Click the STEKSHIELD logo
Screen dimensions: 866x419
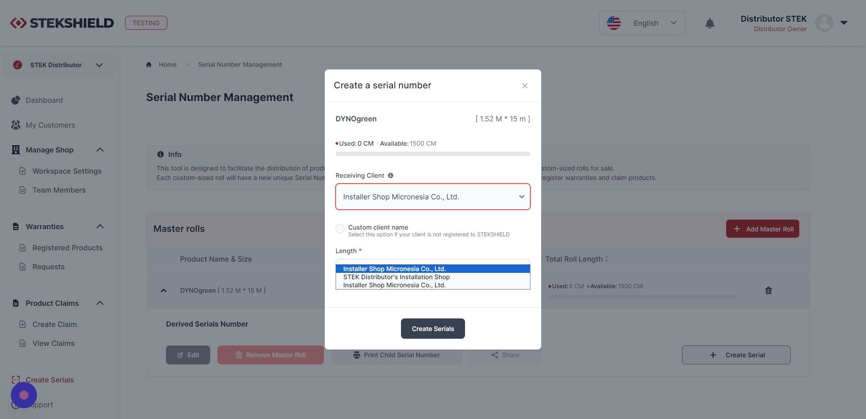62,23
